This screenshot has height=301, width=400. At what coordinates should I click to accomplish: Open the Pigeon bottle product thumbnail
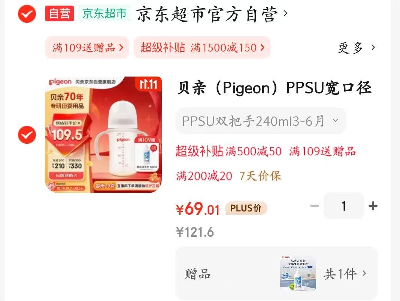[103, 134]
